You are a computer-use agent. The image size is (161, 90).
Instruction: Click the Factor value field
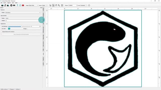(72, 5)
